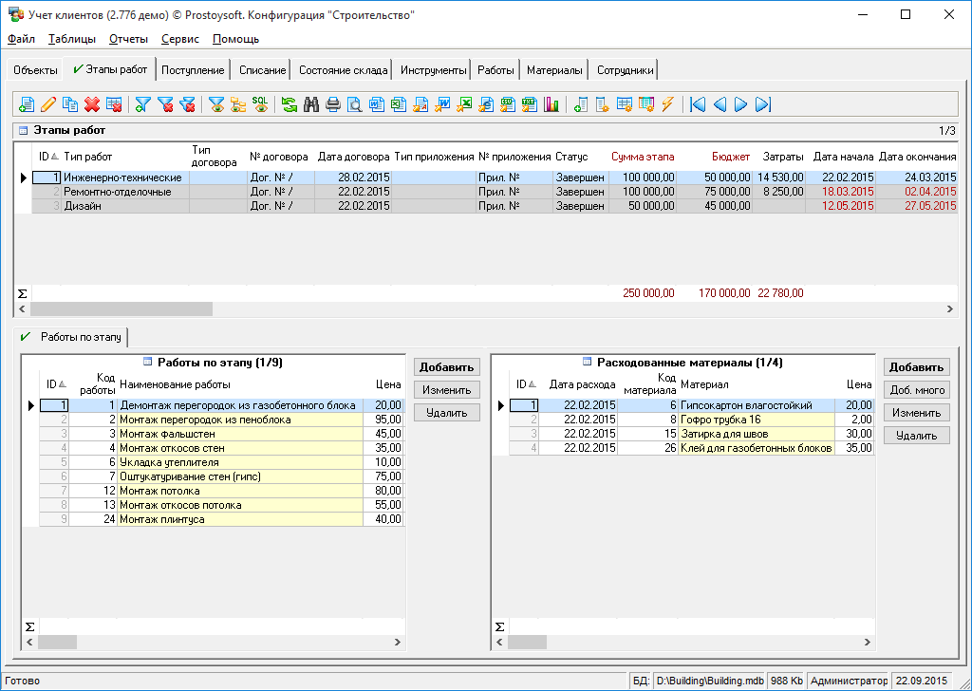Image resolution: width=972 pixels, height=691 pixels.
Task: Open search using binoculars icon
Action: 311,104
